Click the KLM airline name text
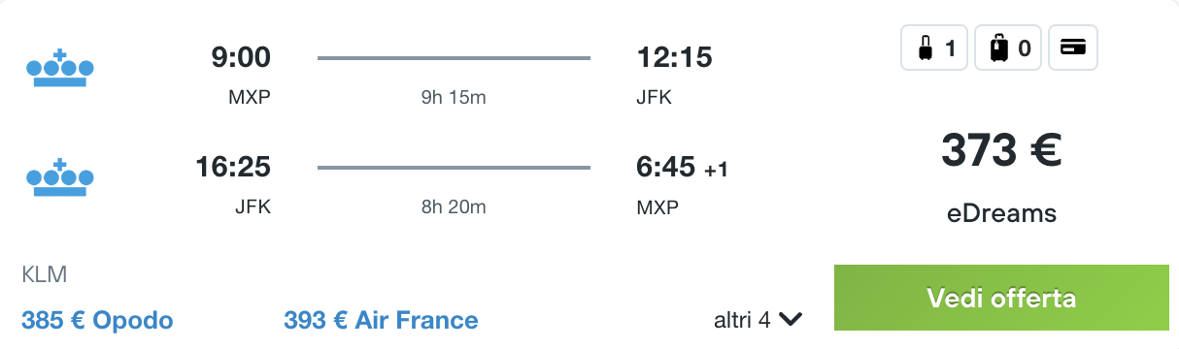This screenshot has width=1179, height=349. (44, 274)
